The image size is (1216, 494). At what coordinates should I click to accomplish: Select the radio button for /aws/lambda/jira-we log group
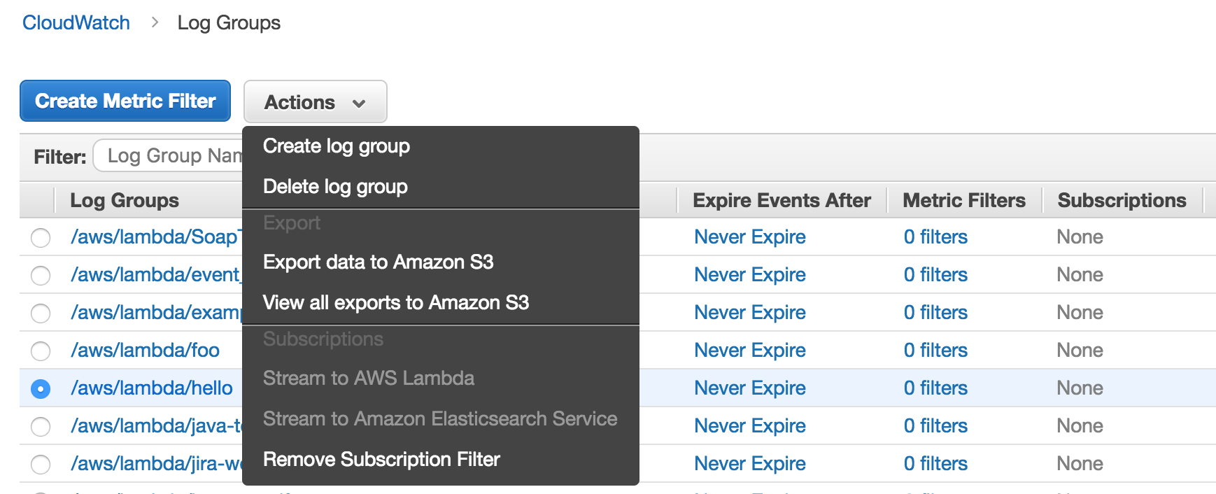click(40, 464)
